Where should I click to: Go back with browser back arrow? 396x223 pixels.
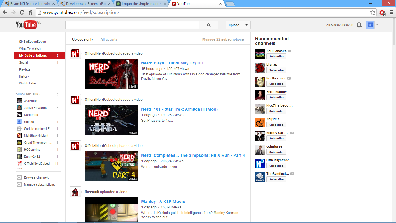point(5,12)
